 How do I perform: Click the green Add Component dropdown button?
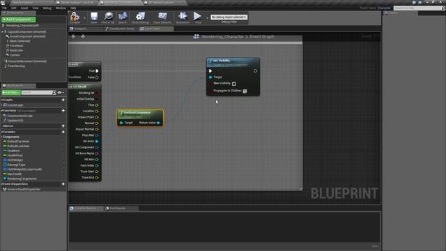pos(19,20)
